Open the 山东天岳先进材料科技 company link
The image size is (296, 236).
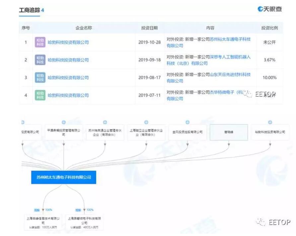coord(209,78)
